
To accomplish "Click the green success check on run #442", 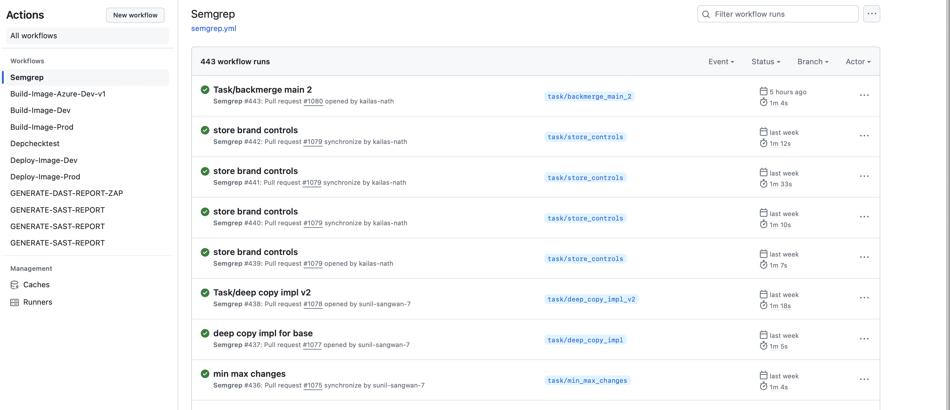I will (x=205, y=130).
